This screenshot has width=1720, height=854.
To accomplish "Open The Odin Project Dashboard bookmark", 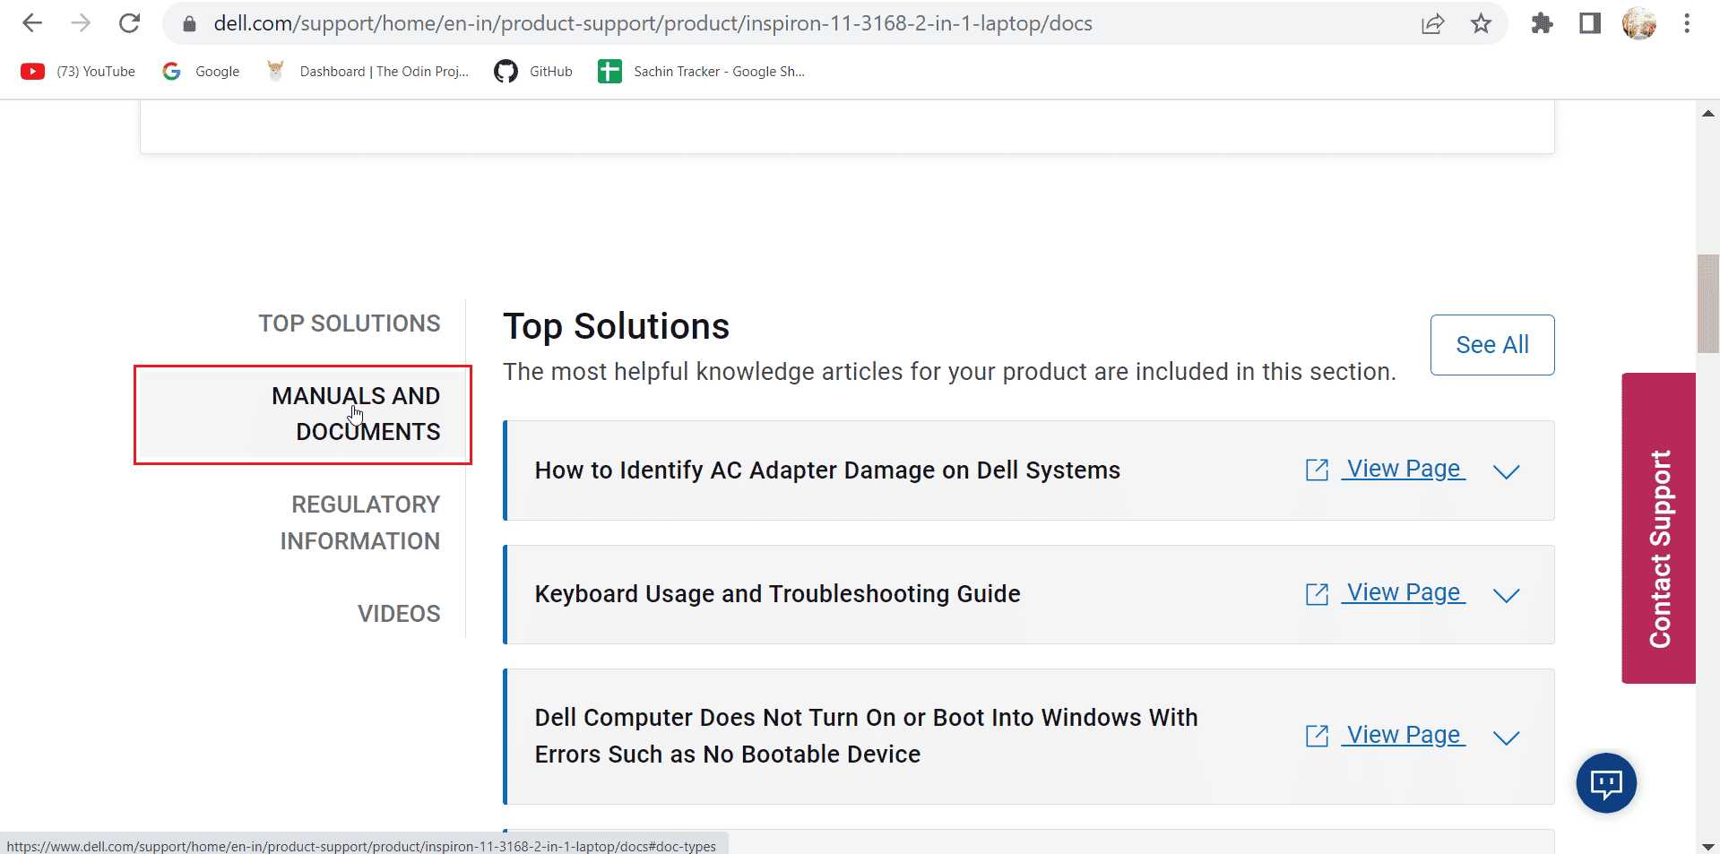I will 367,72.
